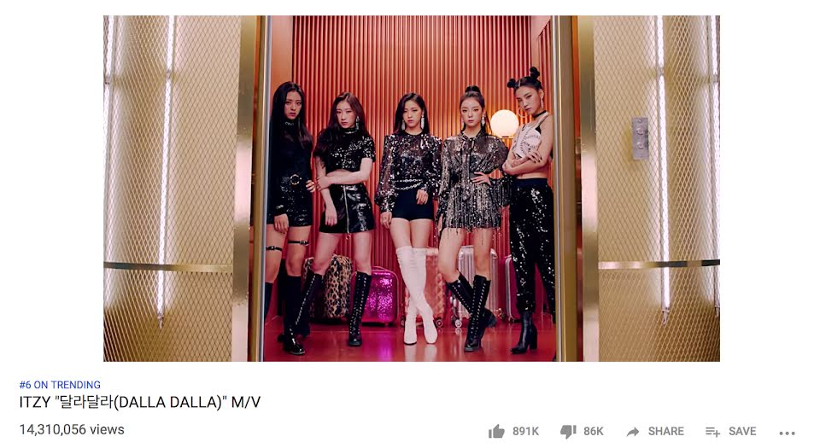Select the SAVE text label

pyautogui.click(x=742, y=431)
